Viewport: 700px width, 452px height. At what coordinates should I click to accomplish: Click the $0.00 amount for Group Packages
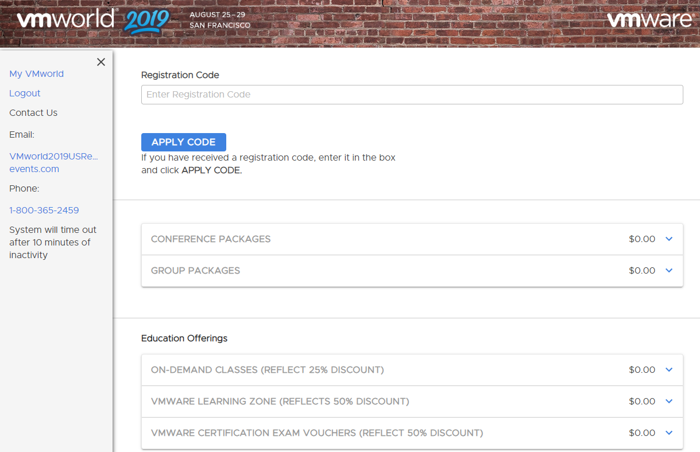click(x=642, y=271)
